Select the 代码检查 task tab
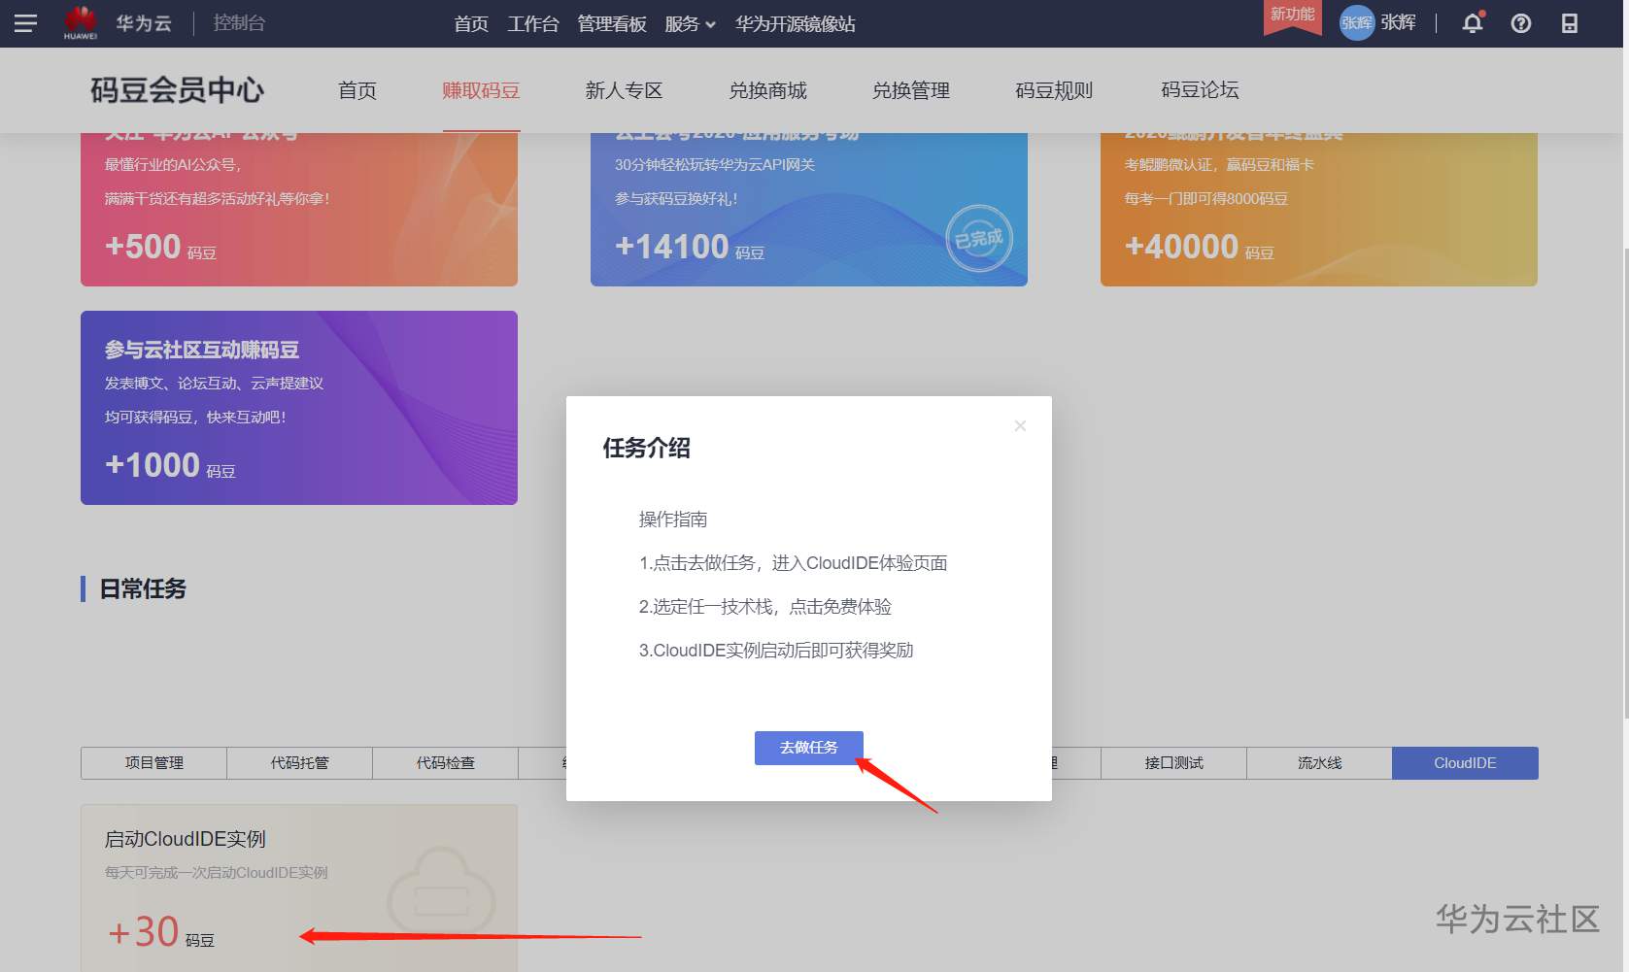The image size is (1629, 972). [x=445, y=763]
